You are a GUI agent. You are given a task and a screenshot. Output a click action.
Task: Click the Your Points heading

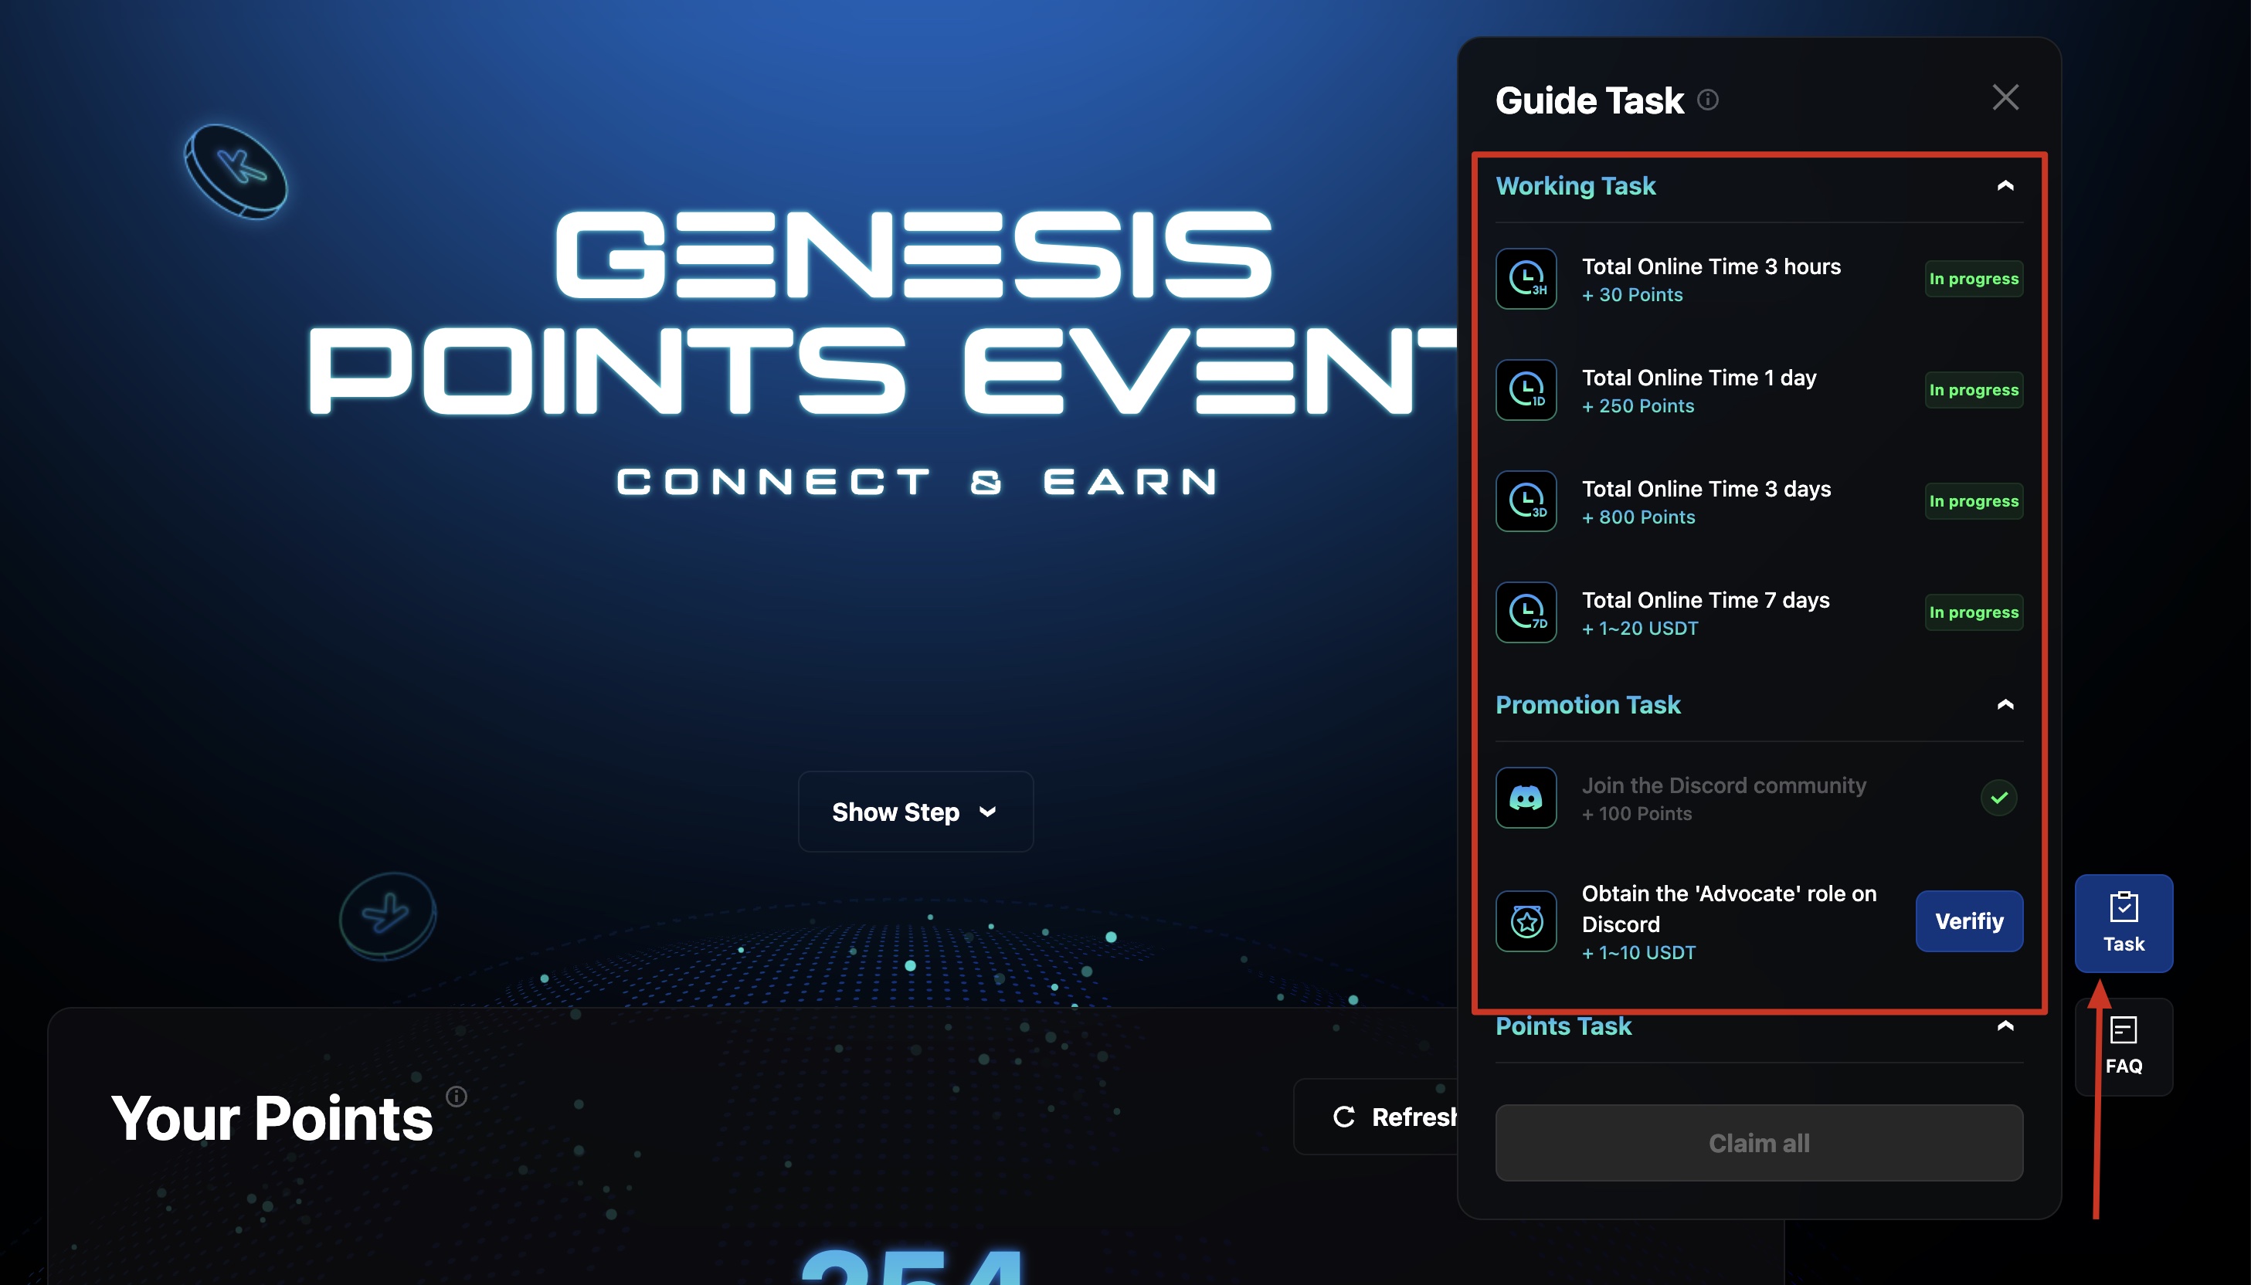272,1119
